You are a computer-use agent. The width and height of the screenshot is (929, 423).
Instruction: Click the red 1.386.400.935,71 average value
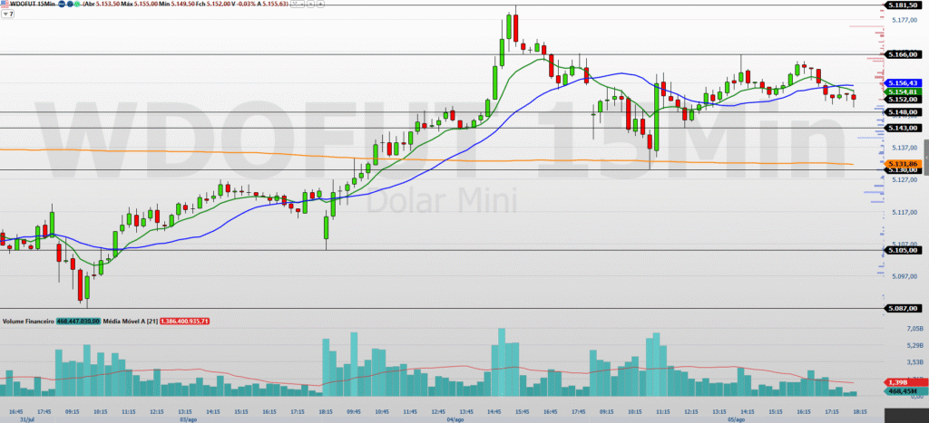pos(184,322)
